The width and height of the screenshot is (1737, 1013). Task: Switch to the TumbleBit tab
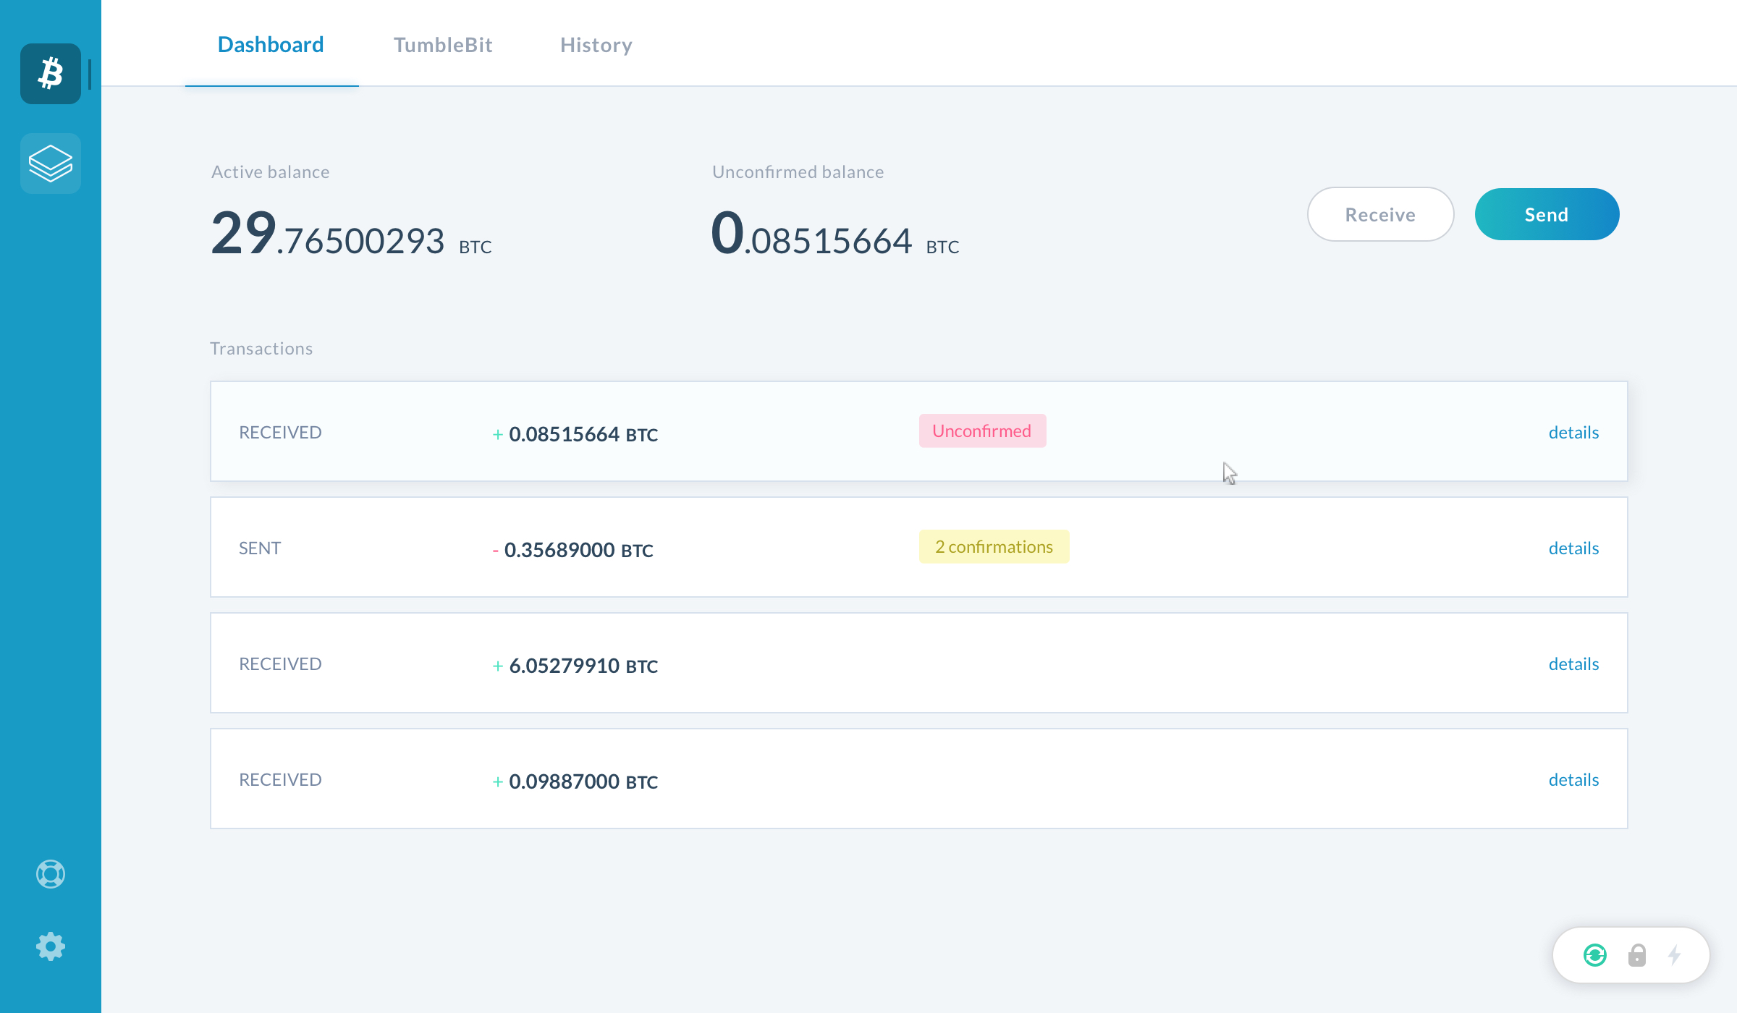tap(443, 45)
